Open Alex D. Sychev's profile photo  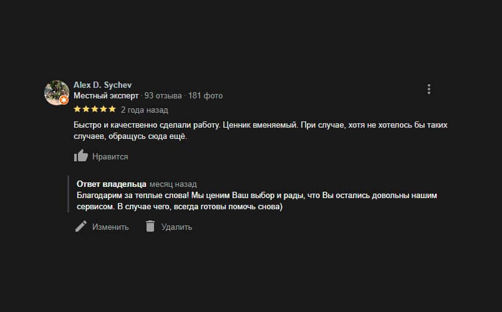(56, 92)
